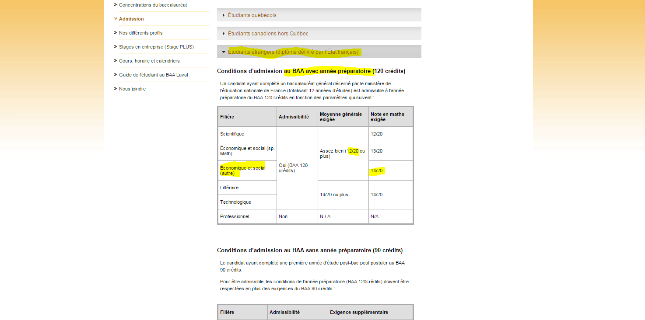The height and width of the screenshot is (320, 645).
Task: Open Guide de l'étudiant au BAA Laval
Action: pos(153,75)
